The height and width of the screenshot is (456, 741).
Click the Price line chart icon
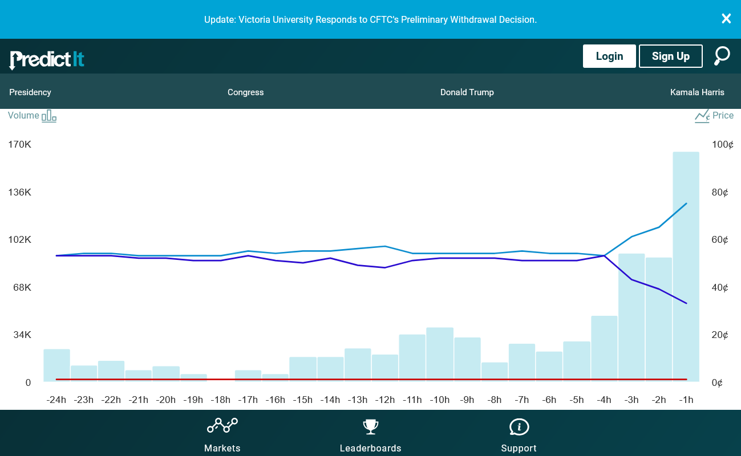click(x=702, y=116)
